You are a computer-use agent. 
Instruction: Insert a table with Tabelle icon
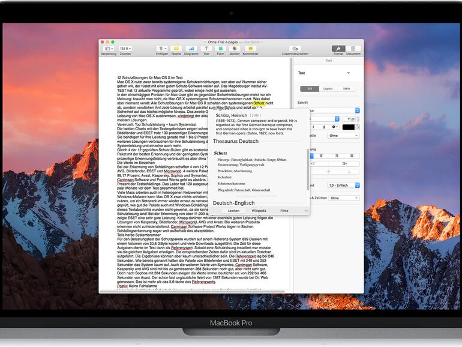tap(176, 49)
